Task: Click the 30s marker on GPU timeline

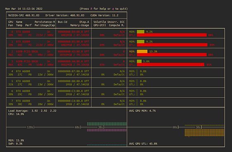Action: point(198,127)
